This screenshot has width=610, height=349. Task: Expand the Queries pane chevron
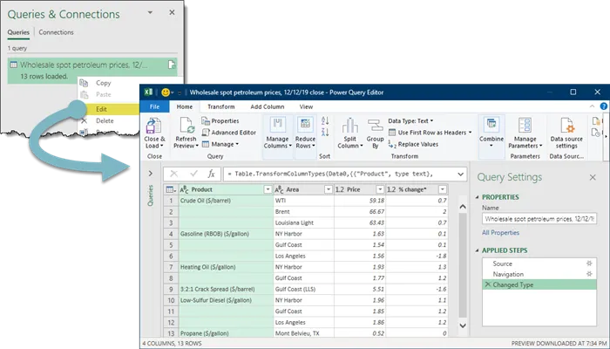[151, 174]
